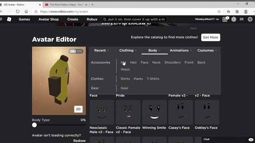Expand the Body dropdown tab
The image size is (255, 143).
coord(155,50)
